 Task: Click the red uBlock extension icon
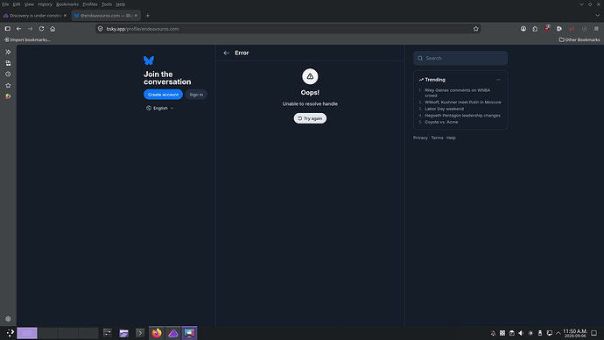(x=547, y=28)
